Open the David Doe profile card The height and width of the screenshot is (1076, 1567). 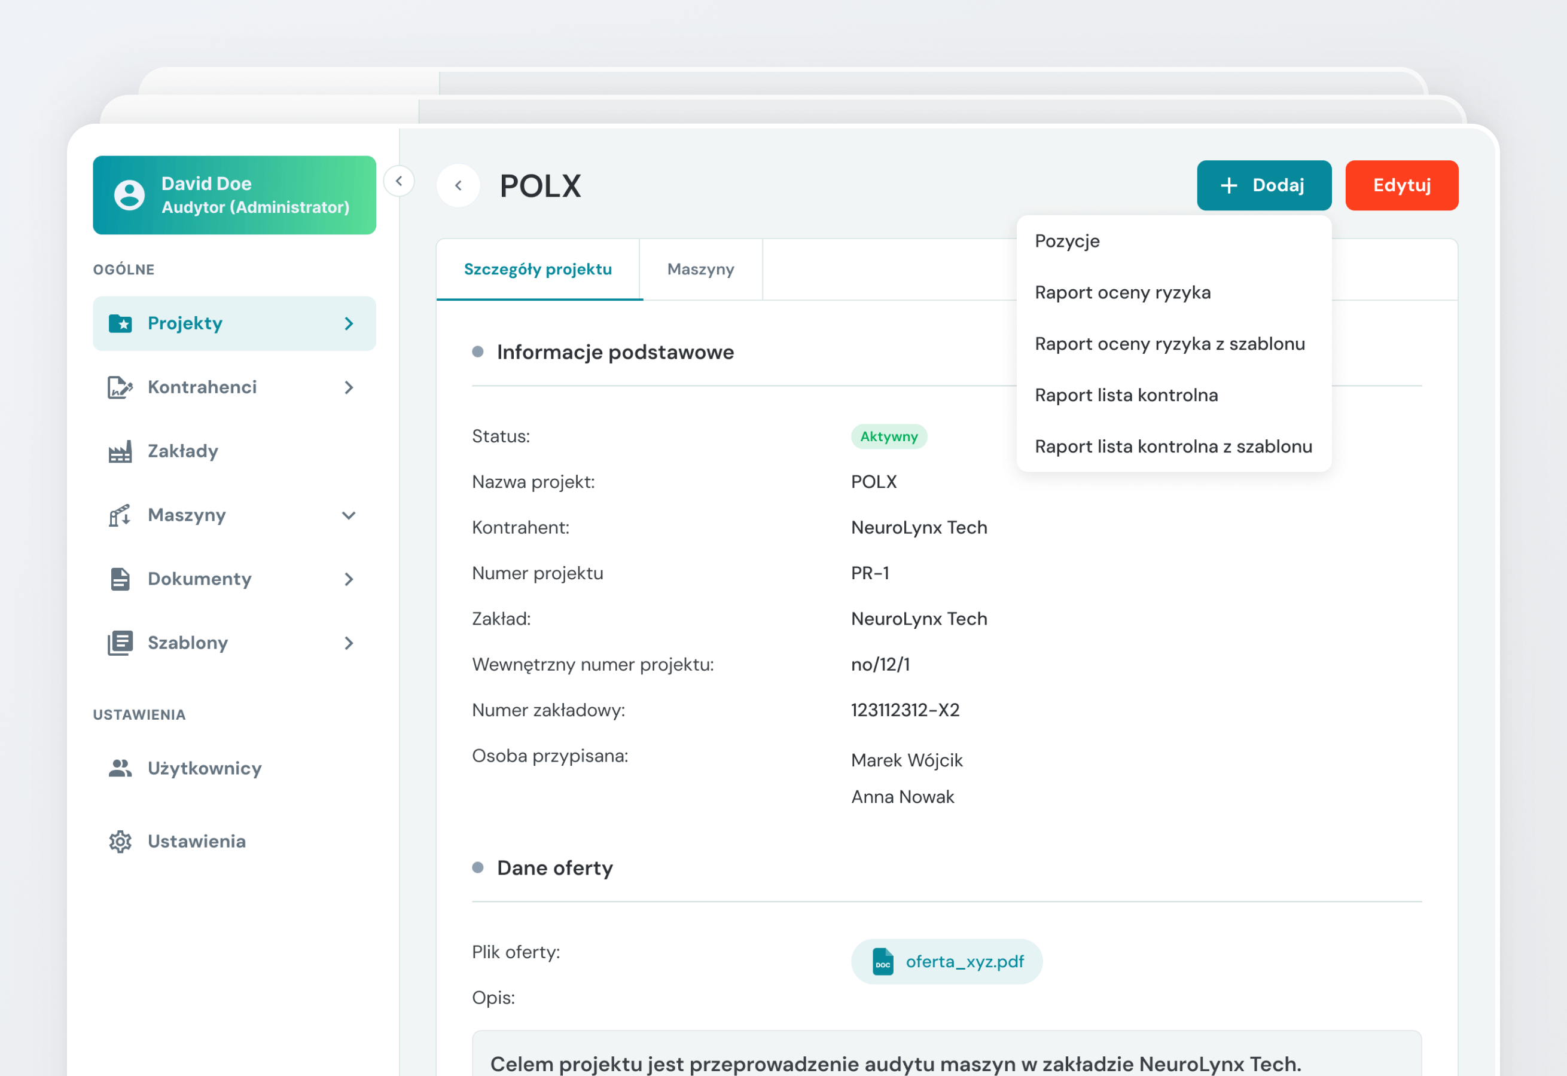tap(234, 195)
